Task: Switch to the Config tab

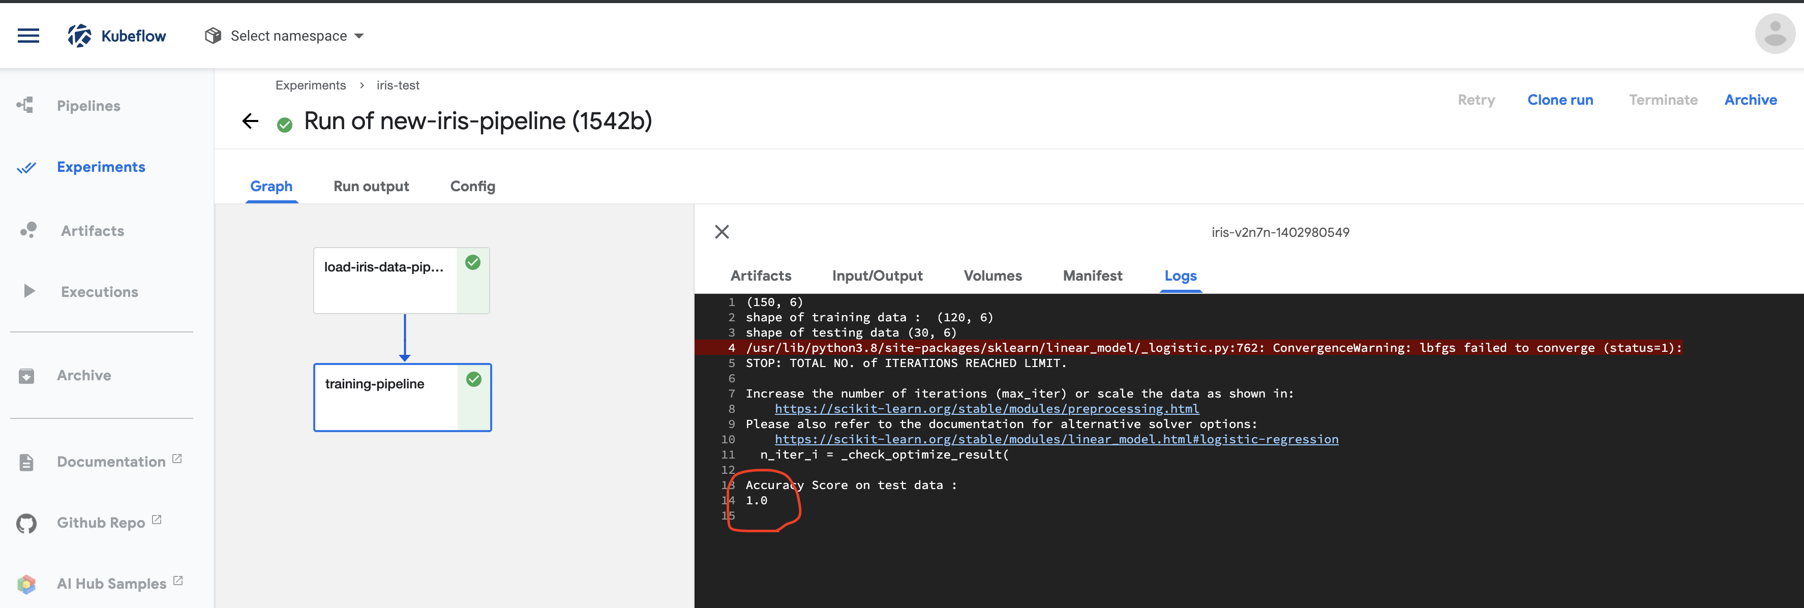Action: pos(472,187)
